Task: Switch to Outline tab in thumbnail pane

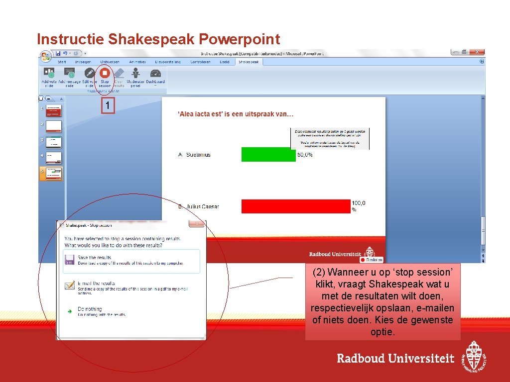Action: point(49,98)
